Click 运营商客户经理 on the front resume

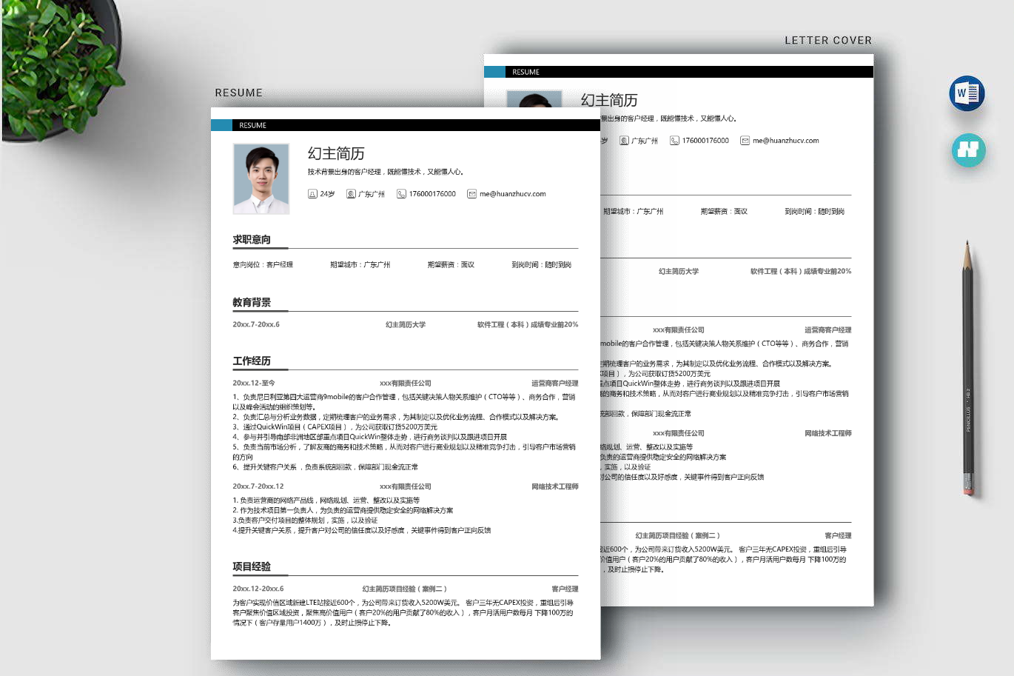click(554, 383)
